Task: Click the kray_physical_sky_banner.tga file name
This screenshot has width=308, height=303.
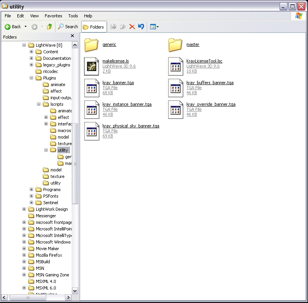Action: pyautogui.click(x=131, y=126)
